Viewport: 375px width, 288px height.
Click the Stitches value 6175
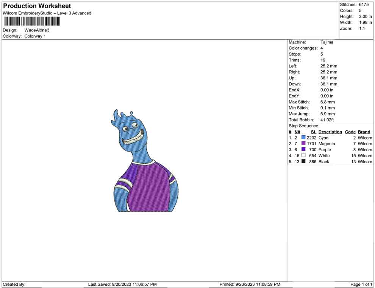(x=364, y=5)
